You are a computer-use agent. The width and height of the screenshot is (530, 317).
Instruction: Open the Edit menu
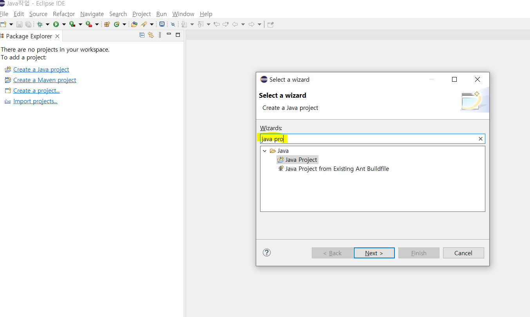pos(19,14)
